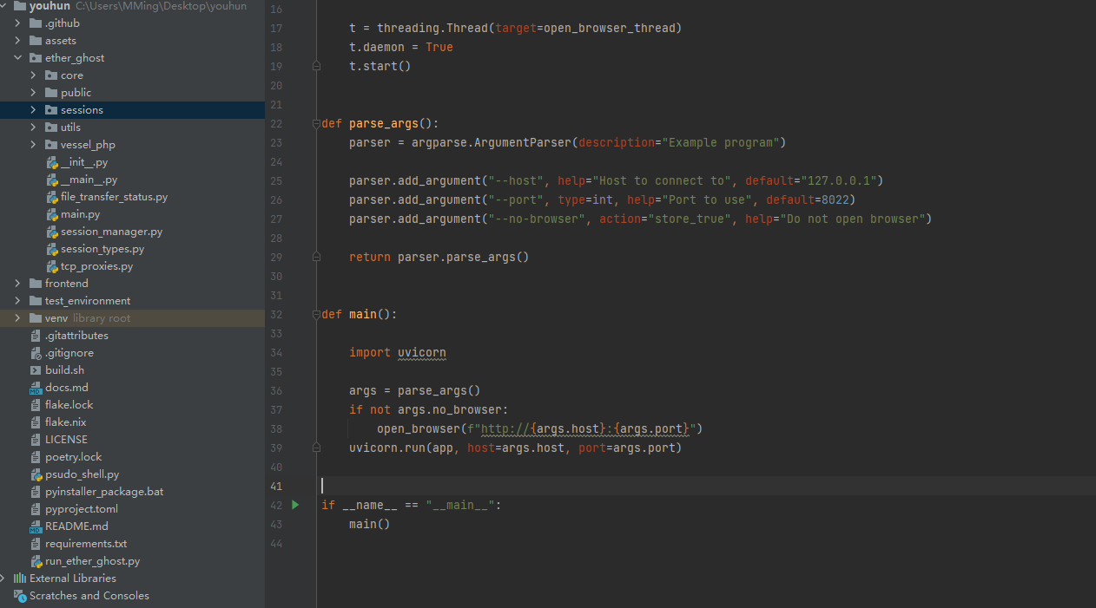Expand the vessel_php folder arrow

[x=34, y=145]
